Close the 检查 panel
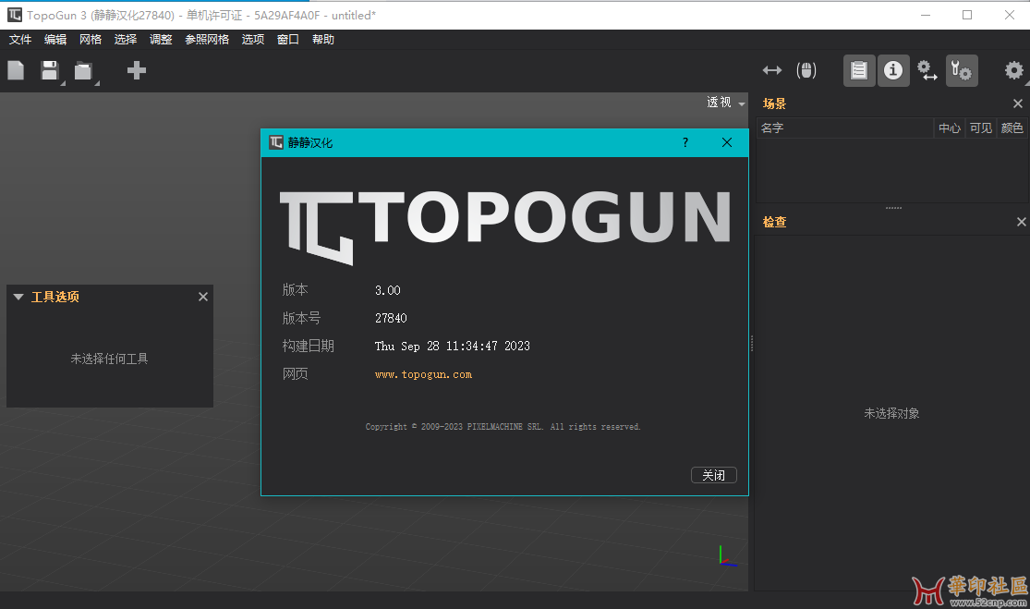This screenshot has height=609, width=1030. pos(1021,222)
